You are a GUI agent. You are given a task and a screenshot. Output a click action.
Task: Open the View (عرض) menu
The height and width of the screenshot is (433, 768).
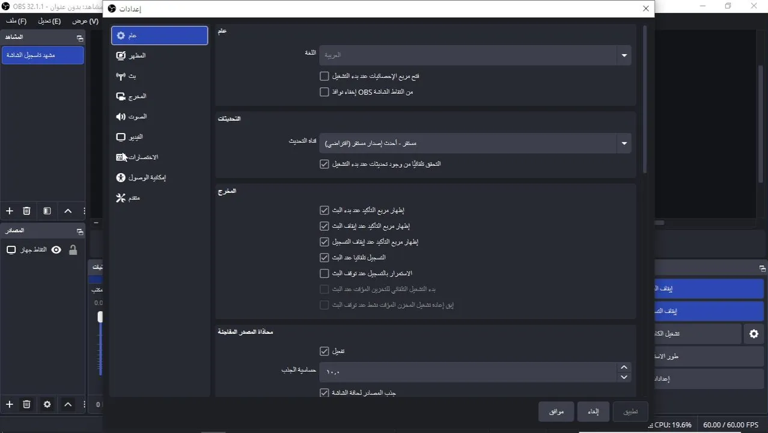(85, 21)
